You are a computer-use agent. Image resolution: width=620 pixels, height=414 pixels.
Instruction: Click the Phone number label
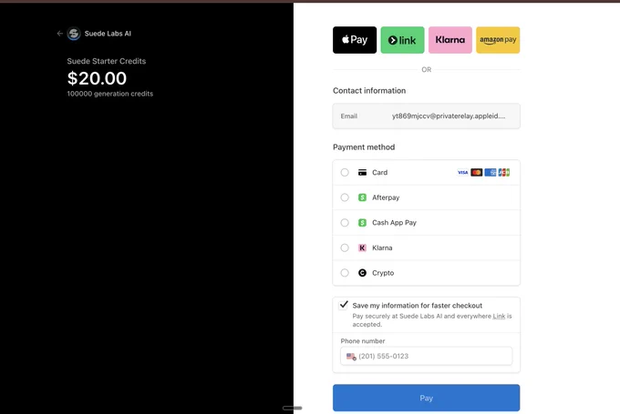pyautogui.click(x=363, y=341)
